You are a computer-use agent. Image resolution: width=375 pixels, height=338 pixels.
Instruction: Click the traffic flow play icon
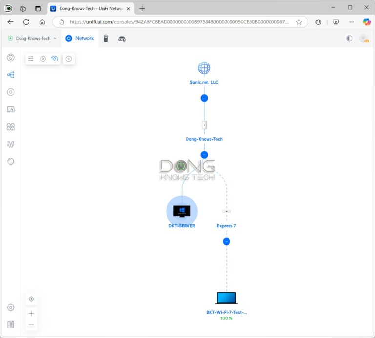click(x=43, y=59)
